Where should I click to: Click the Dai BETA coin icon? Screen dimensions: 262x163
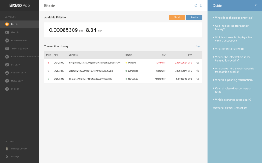[7, 65]
